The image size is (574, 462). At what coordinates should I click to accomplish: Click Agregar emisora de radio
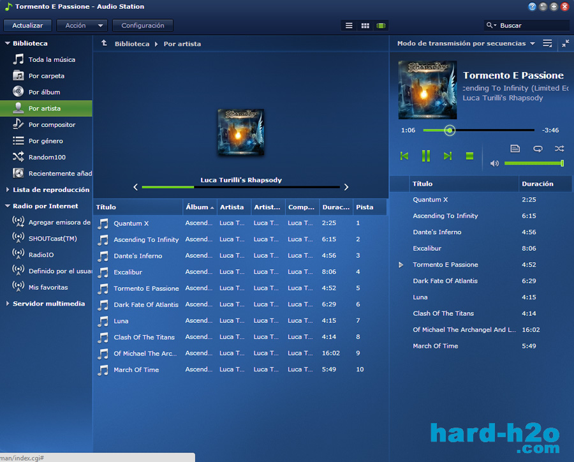click(x=46, y=222)
